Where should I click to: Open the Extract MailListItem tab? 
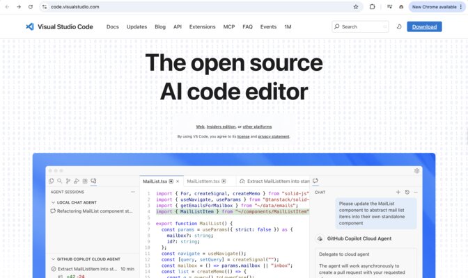tap(274, 181)
